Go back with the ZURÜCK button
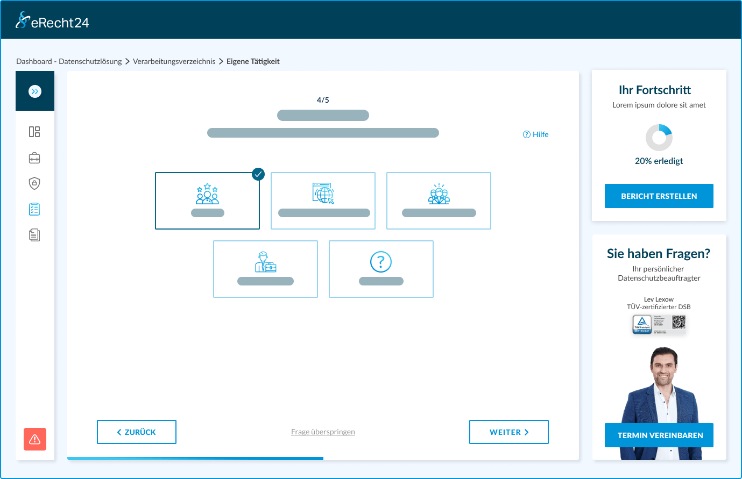The height and width of the screenshot is (479, 742). click(x=137, y=432)
